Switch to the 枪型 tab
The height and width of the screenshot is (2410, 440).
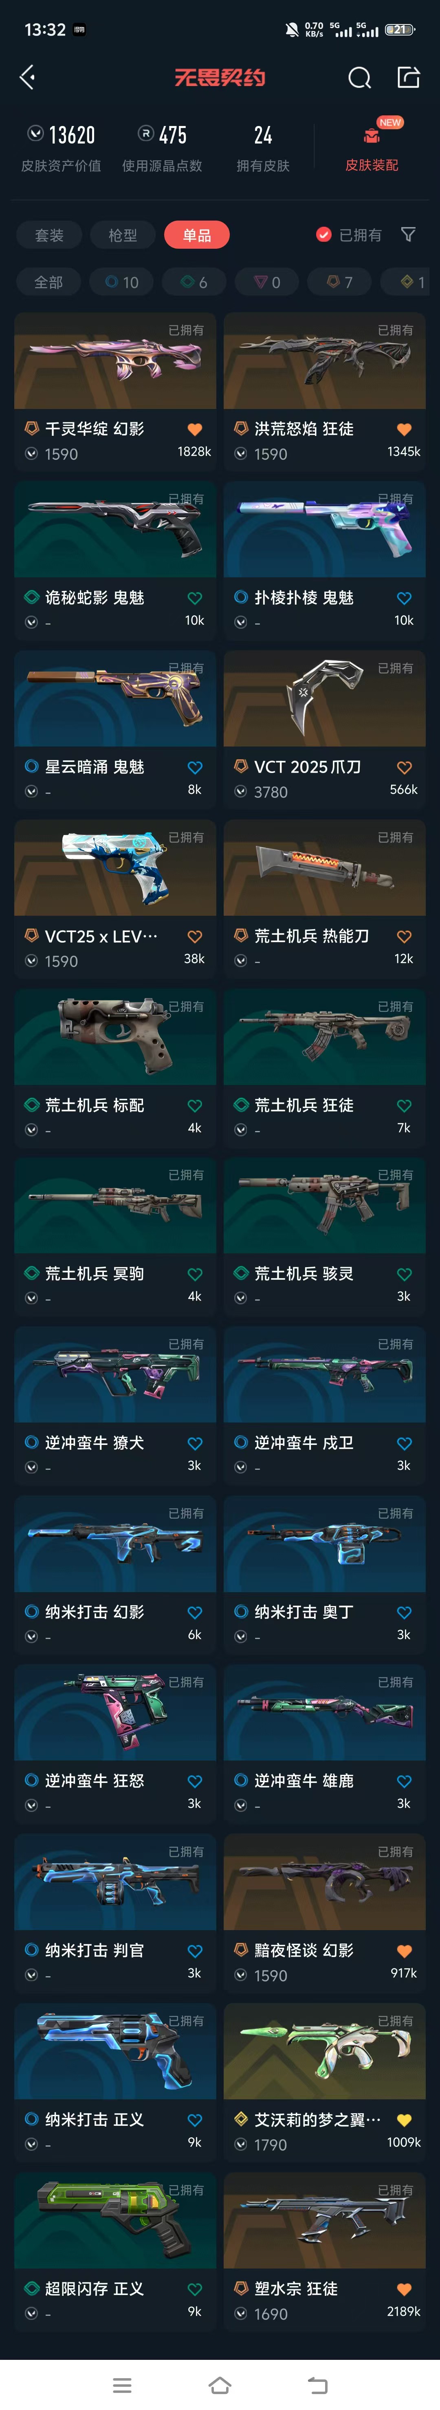coord(122,235)
